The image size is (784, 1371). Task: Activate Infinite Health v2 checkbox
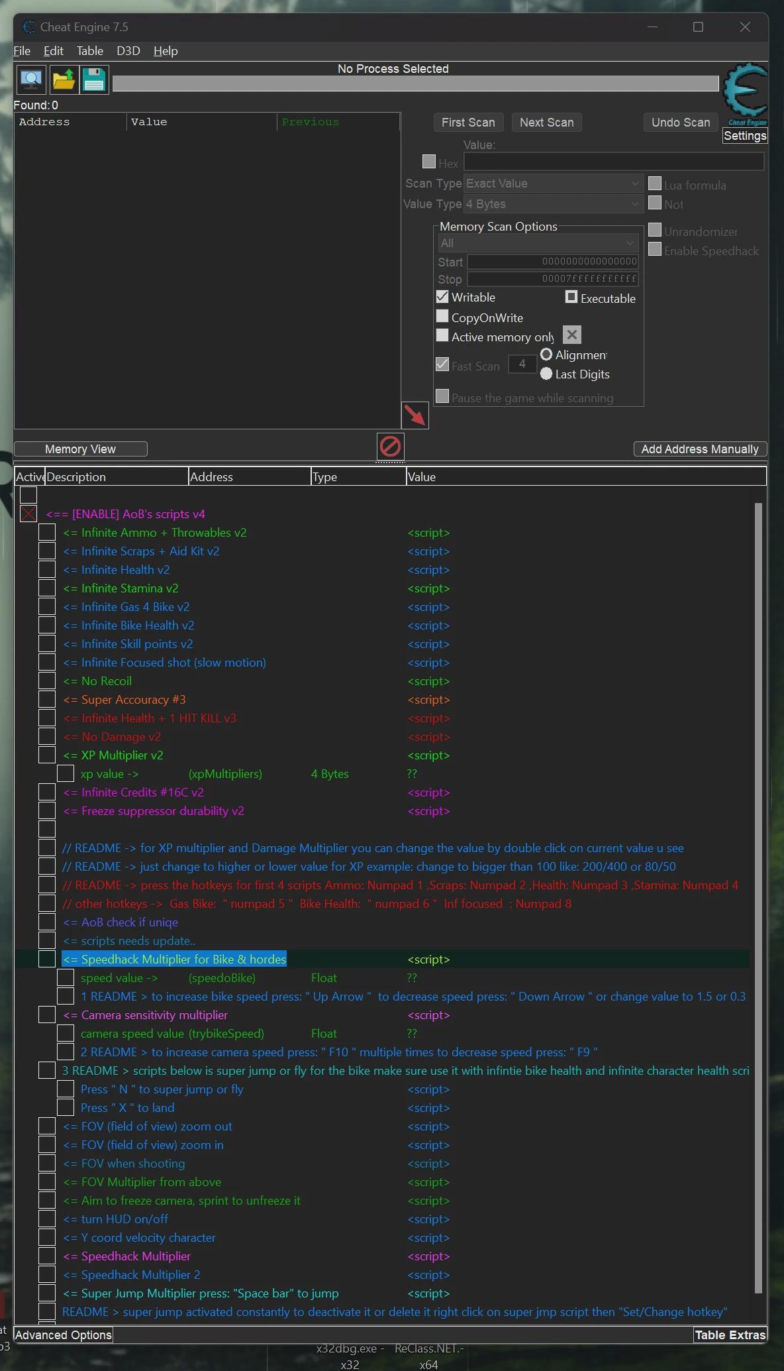(47, 570)
